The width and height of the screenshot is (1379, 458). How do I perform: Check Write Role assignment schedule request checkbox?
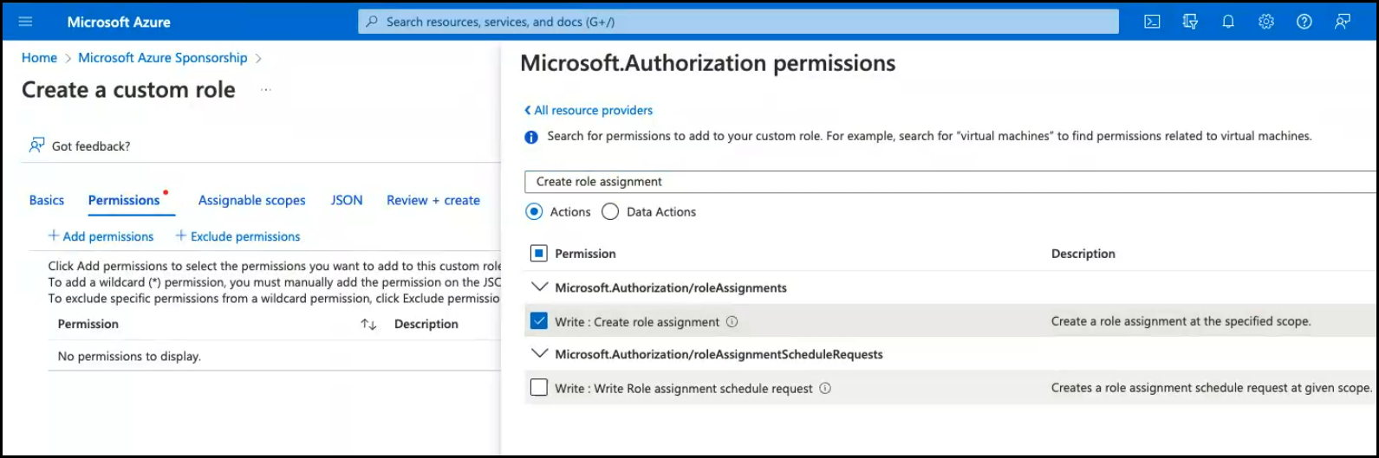pyautogui.click(x=539, y=388)
